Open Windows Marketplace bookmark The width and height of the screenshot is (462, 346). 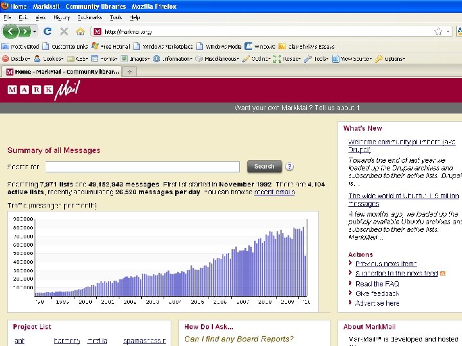pos(163,47)
